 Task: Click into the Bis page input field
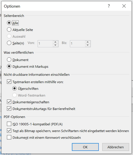point(78,44)
